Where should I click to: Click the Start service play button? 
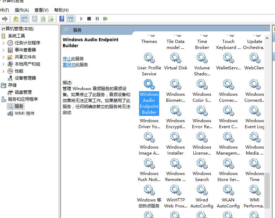point(81,19)
